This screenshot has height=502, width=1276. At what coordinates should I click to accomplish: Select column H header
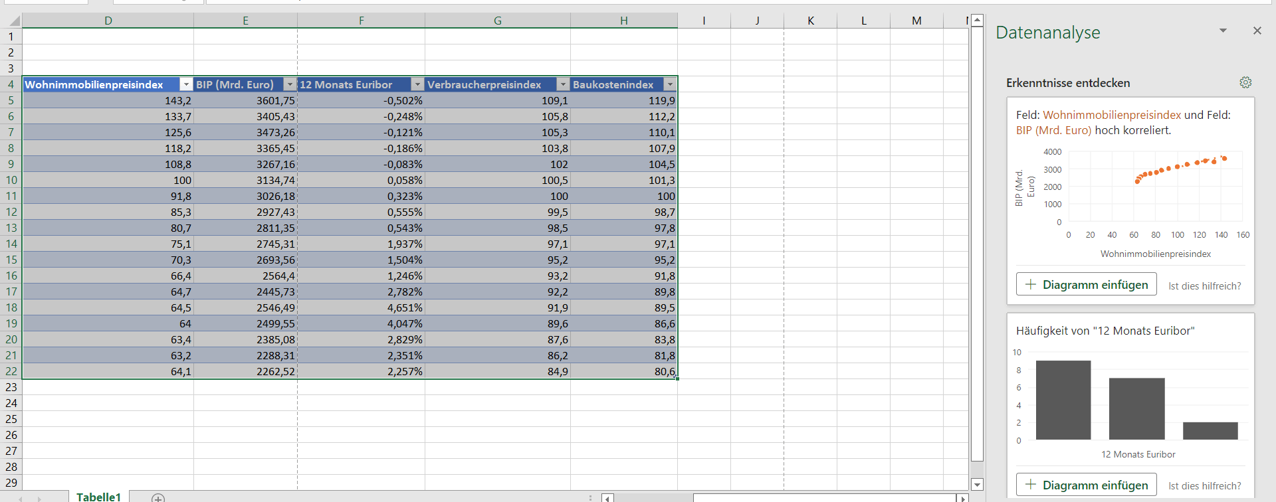[x=624, y=21]
